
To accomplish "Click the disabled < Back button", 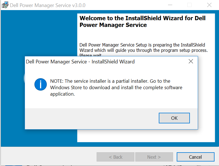I will coord(115,157).
